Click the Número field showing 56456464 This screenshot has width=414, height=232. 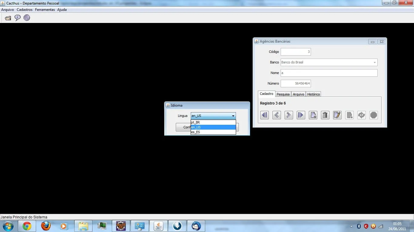[x=295, y=83]
